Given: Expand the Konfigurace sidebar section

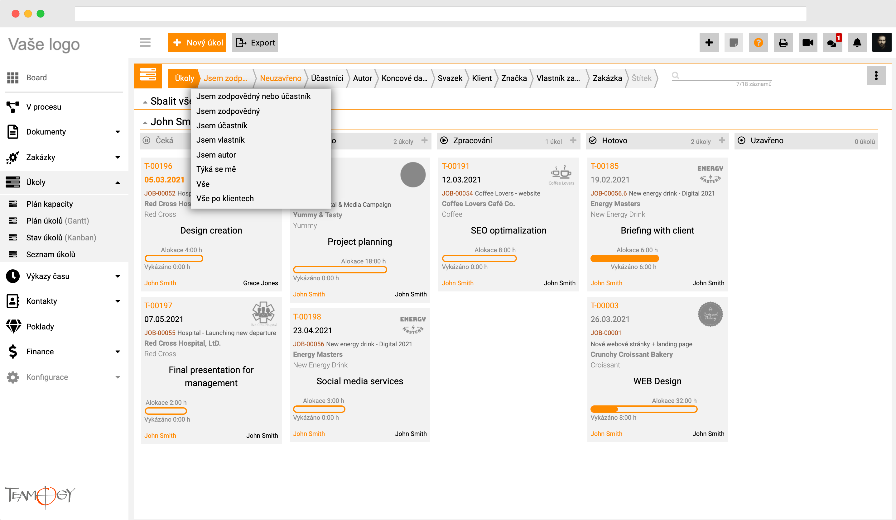Looking at the screenshot, I should tap(118, 377).
